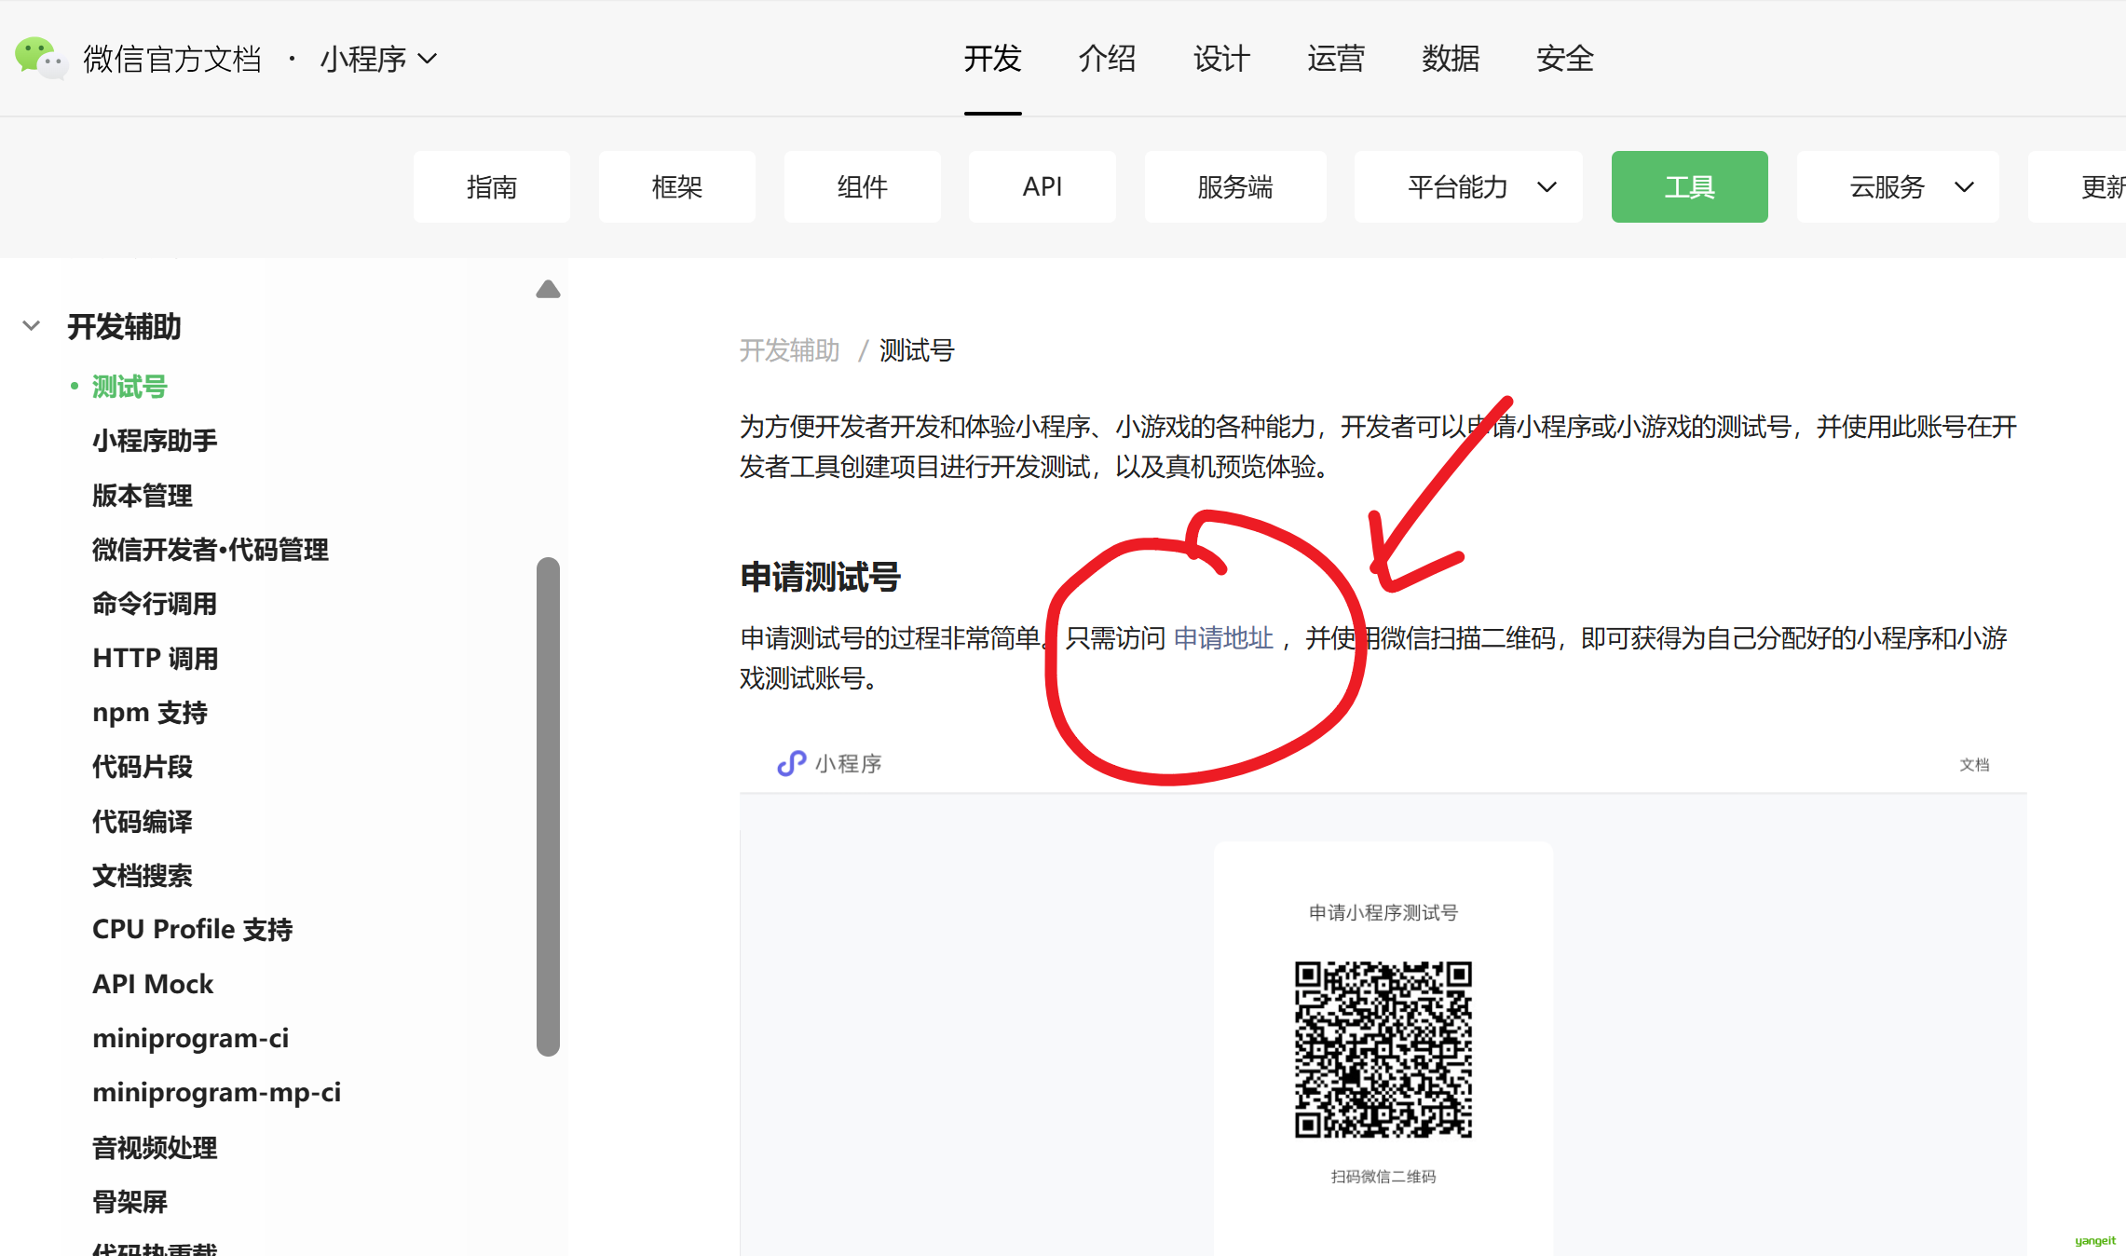The width and height of the screenshot is (2126, 1256).
Task: Switch to the 安全 top tab
Action: pyautogui.click(x=1565, y=59)
